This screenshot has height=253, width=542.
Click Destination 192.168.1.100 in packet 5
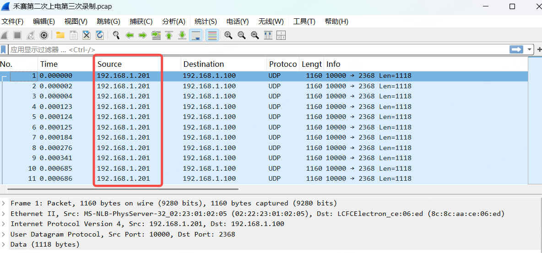209,117
